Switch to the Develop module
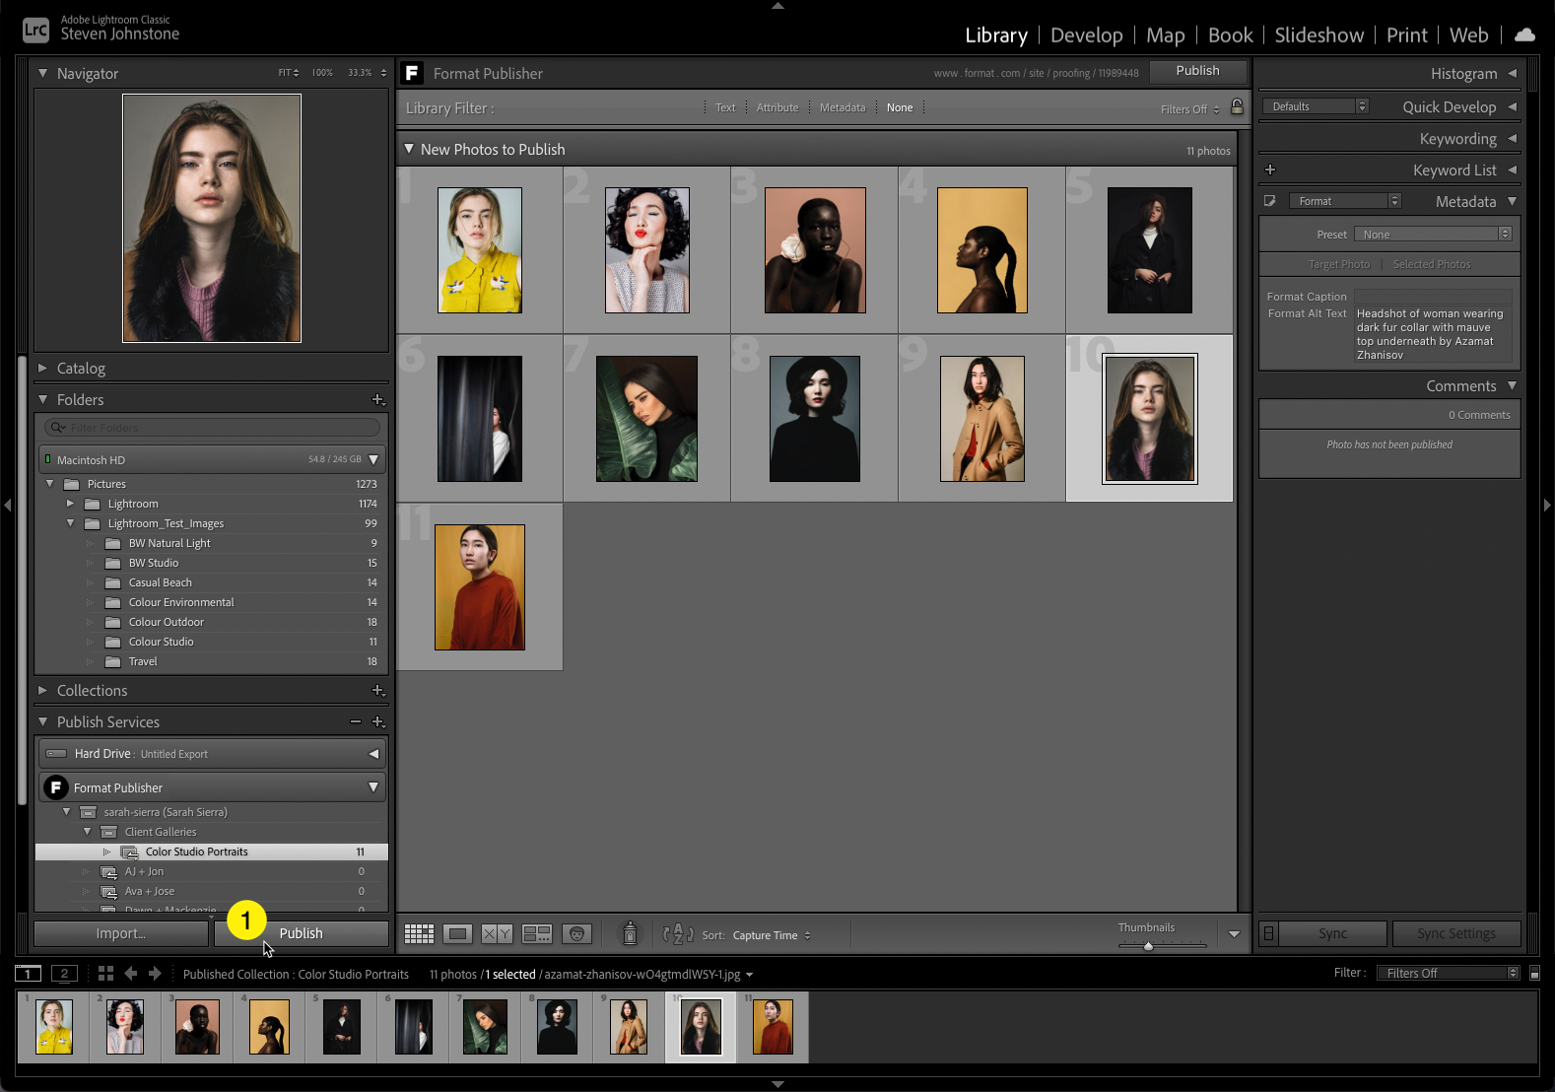 point(1086,35)
